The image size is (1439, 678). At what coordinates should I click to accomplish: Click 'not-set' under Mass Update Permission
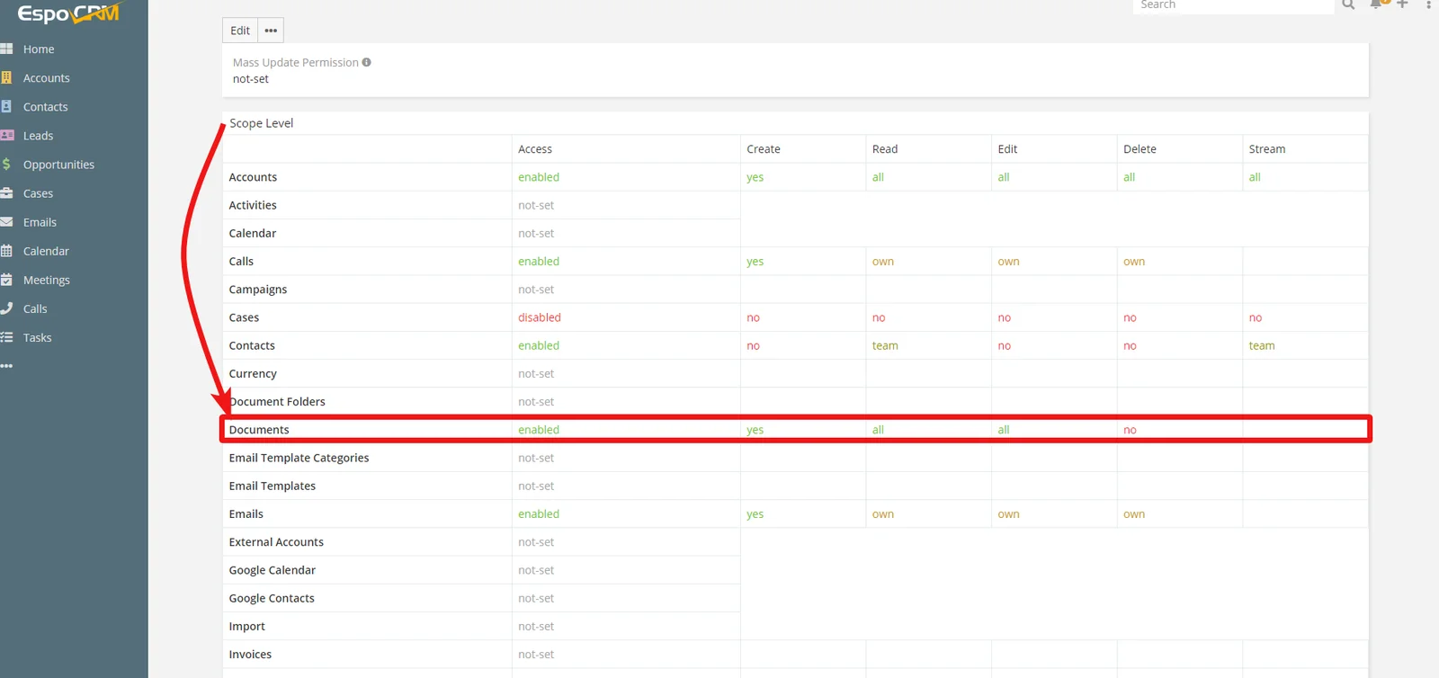tap(251, 79)
